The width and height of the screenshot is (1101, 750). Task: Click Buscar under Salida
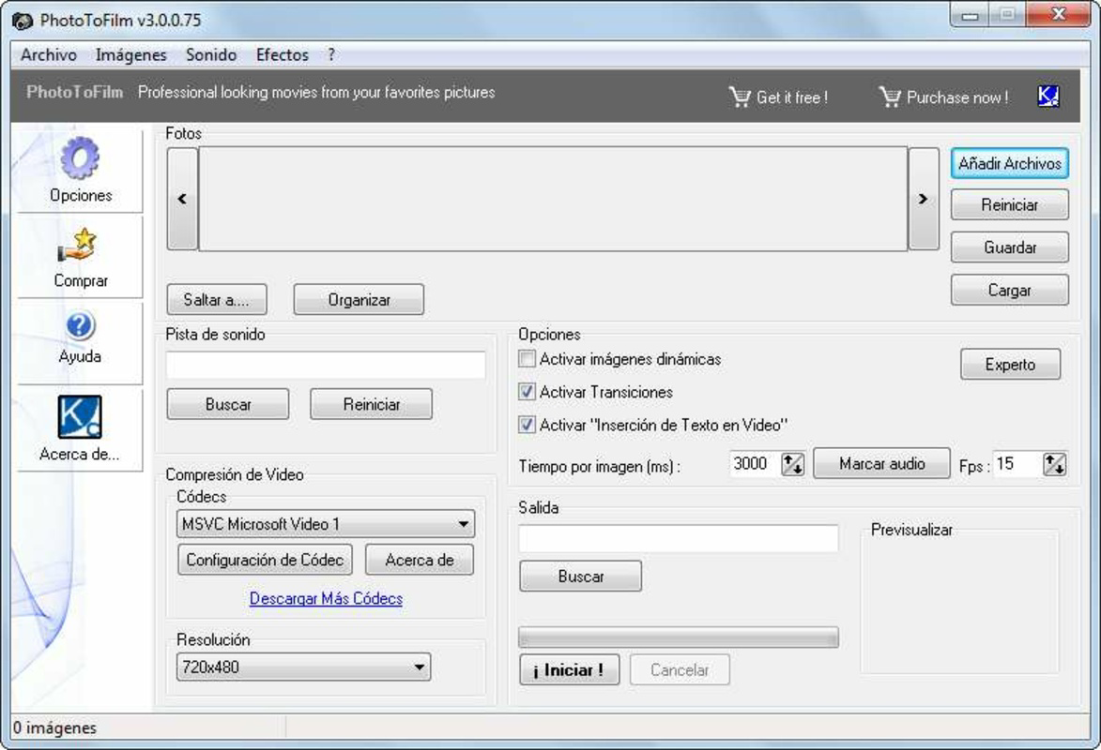pos(581,576)
